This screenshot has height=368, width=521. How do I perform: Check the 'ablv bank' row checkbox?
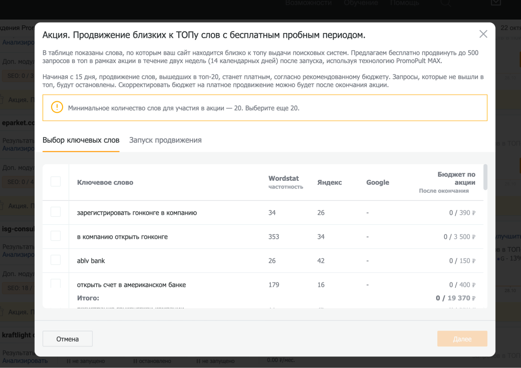pyautogui.click(x=56, y=260)
